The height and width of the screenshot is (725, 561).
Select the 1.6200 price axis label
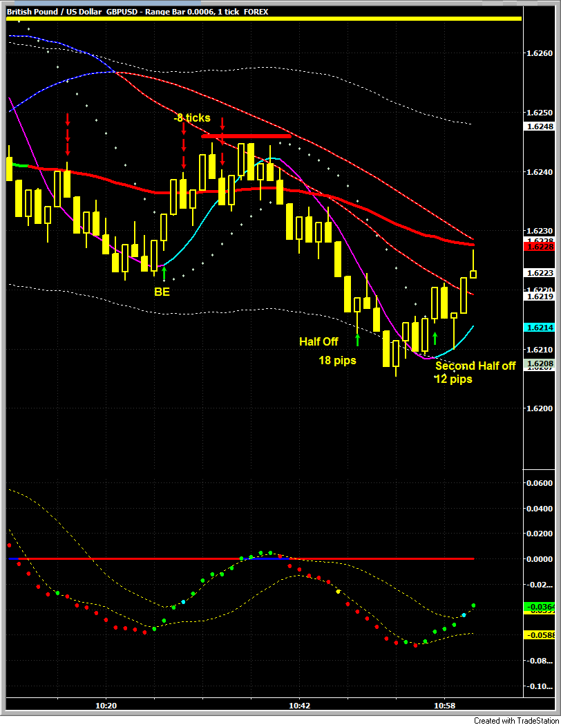point(540,408)
